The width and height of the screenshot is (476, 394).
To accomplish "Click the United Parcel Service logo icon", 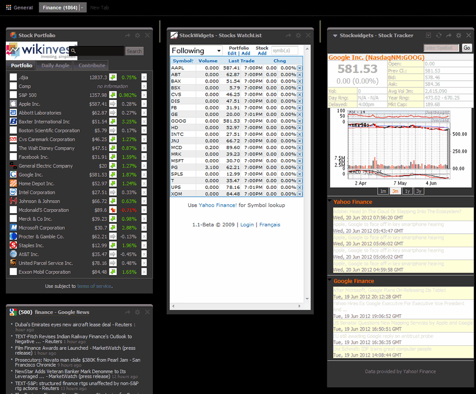I will coord(13,263).
